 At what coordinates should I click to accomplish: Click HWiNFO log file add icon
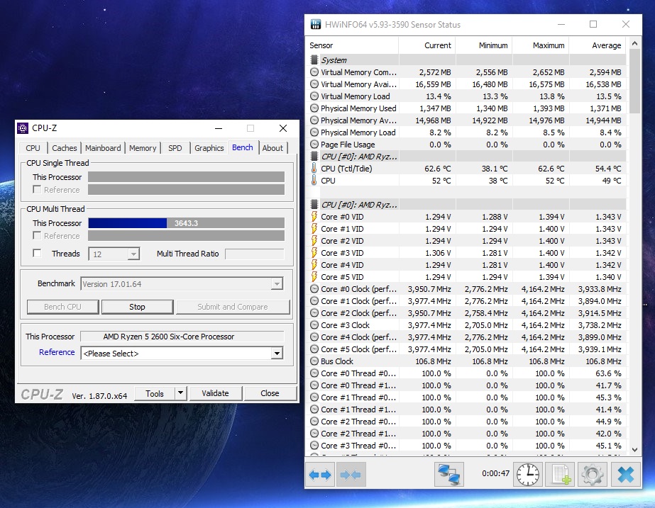(560, 475)
